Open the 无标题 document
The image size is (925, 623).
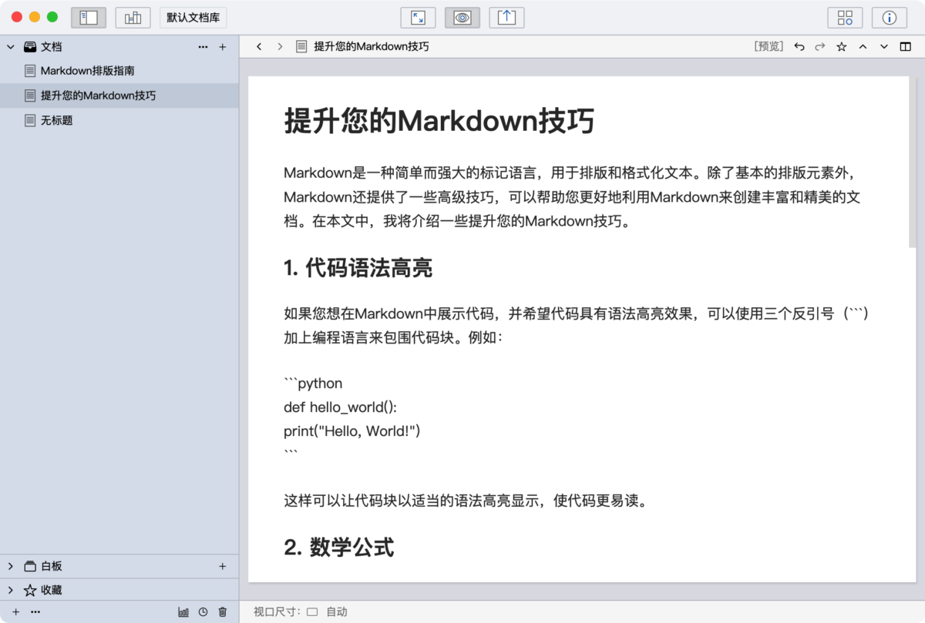tap(119, 120)
